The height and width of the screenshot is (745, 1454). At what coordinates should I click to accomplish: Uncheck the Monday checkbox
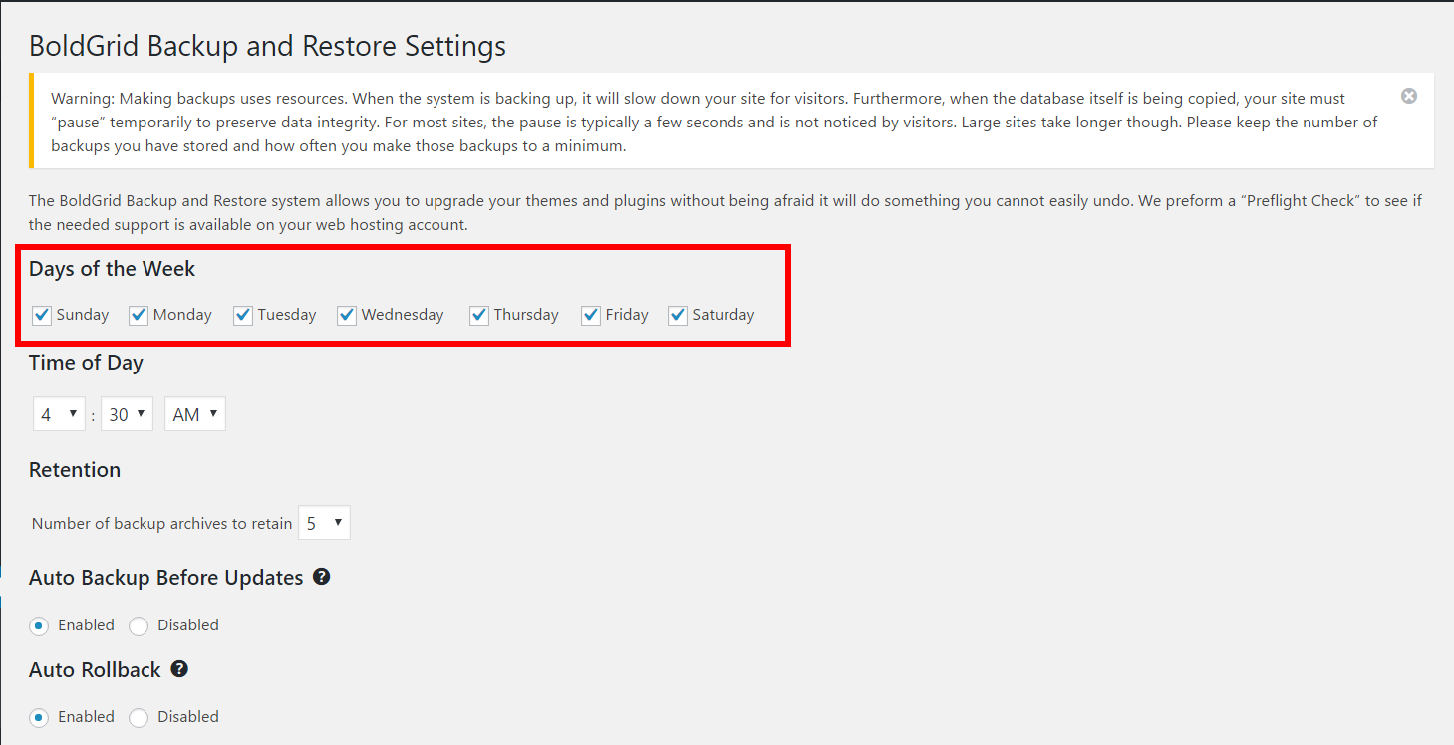139,315
